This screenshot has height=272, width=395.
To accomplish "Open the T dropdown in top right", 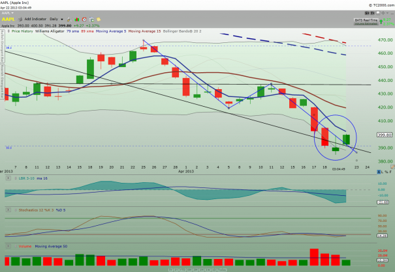I will coord(373,13).
